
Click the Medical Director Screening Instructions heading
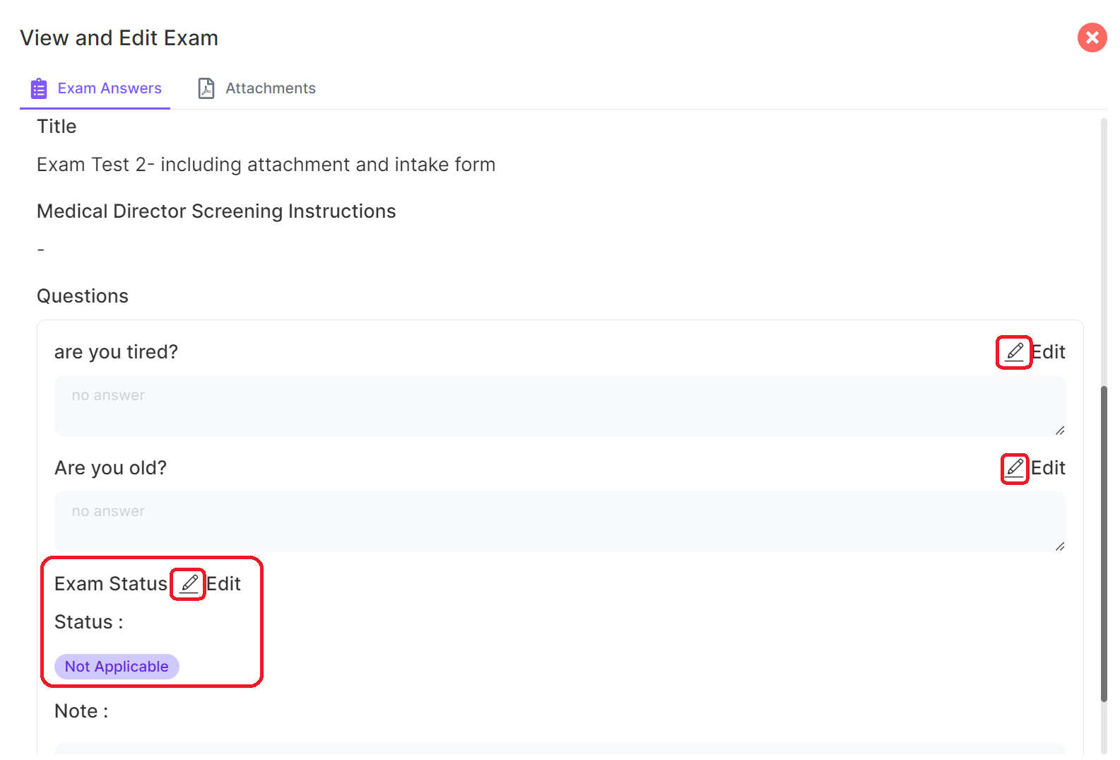[x=216, y=211]
